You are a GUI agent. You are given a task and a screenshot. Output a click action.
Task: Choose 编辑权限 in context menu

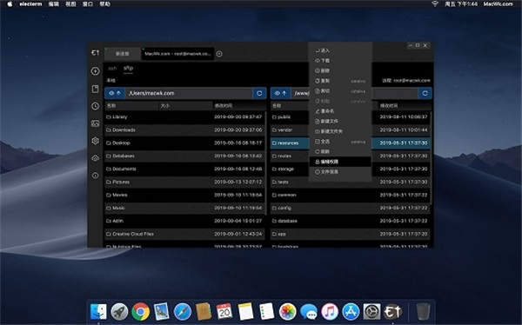[340, 162]
